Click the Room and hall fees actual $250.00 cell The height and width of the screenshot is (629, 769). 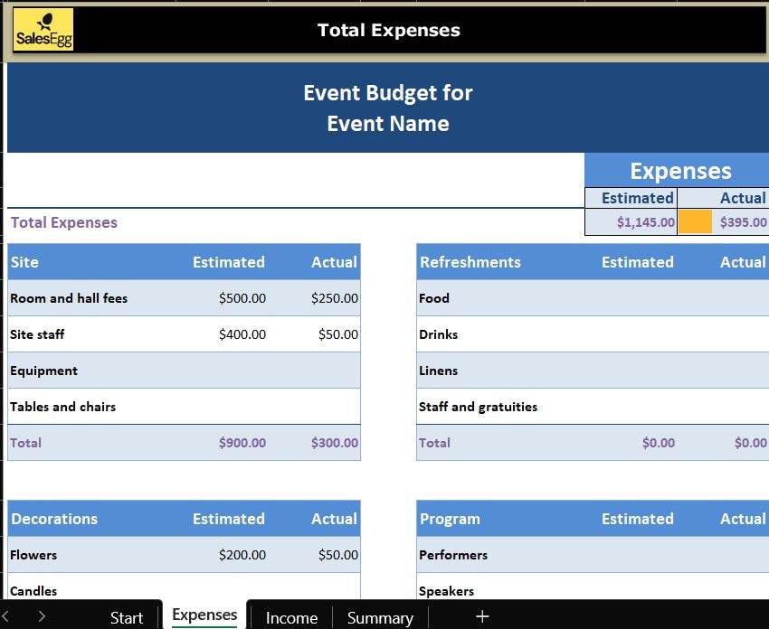coord(334,298)
